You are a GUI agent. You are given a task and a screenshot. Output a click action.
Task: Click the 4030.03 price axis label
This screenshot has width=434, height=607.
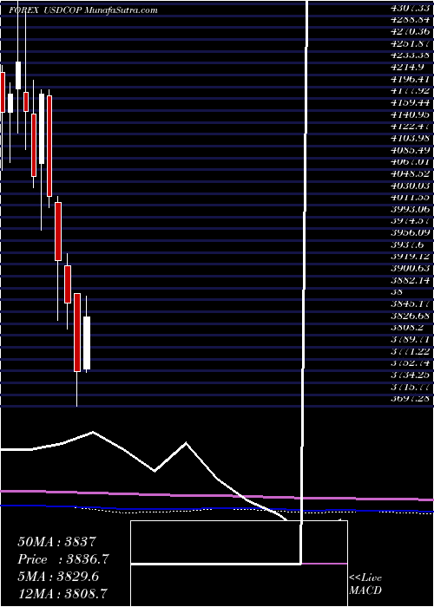(410, 186)
